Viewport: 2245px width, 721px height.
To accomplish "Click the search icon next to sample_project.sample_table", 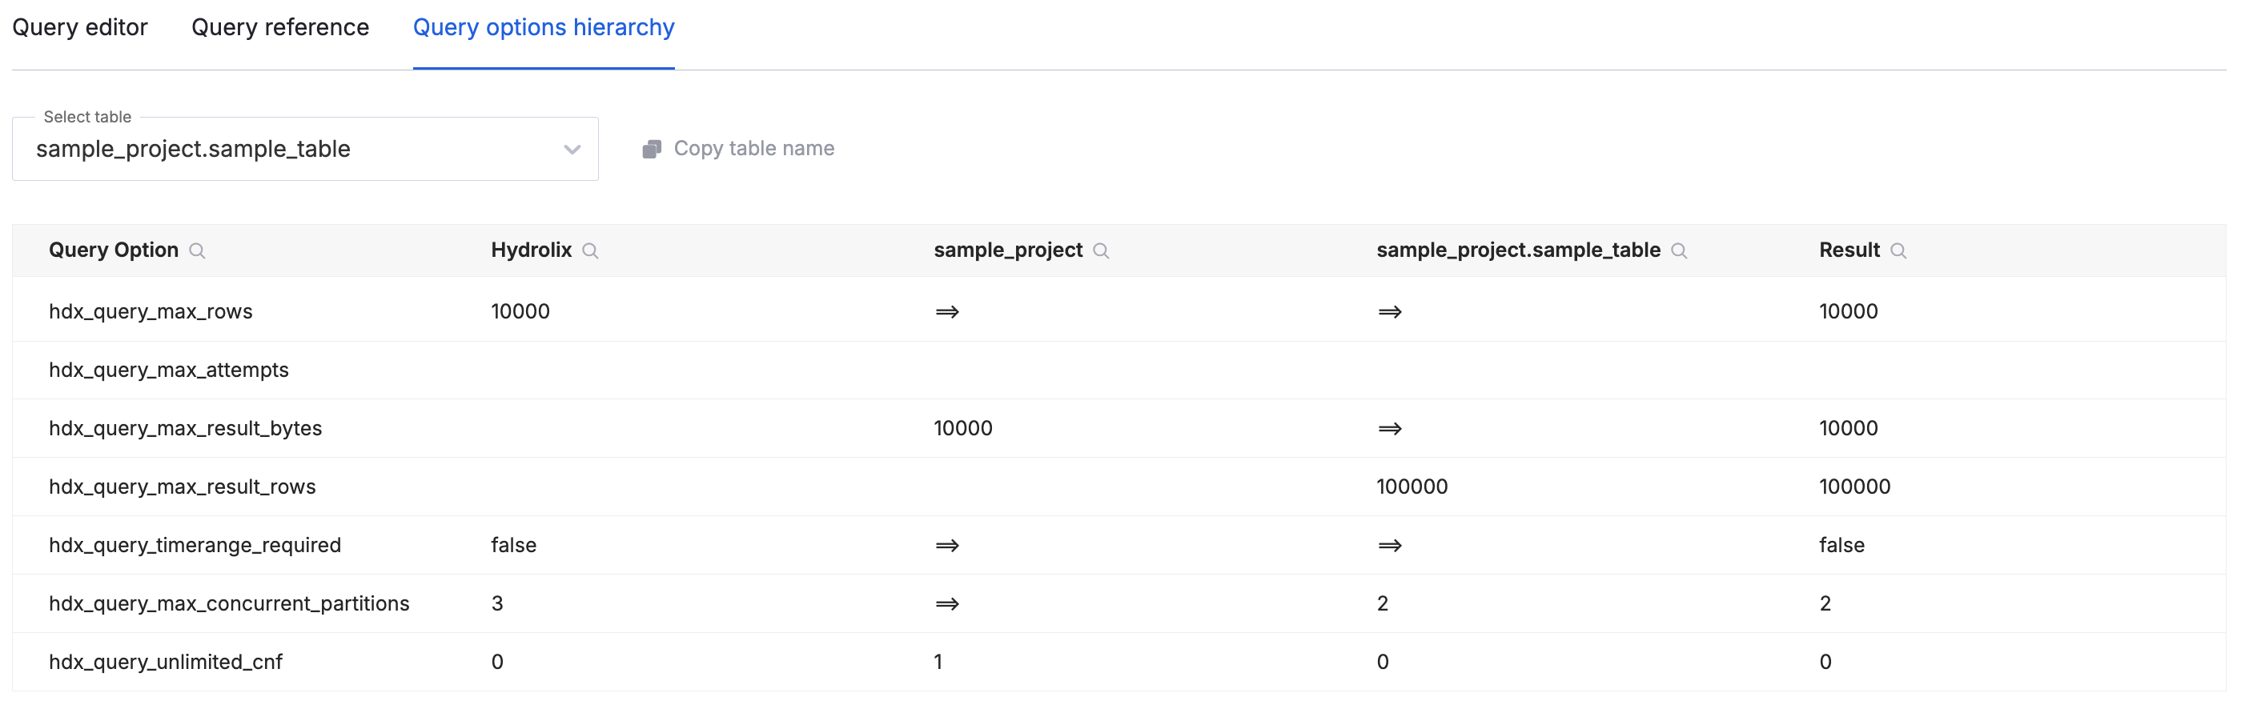I will tap(1680, 250).
